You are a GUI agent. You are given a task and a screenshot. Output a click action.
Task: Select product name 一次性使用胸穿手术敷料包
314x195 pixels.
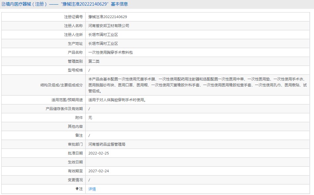[x=110, y=52]
